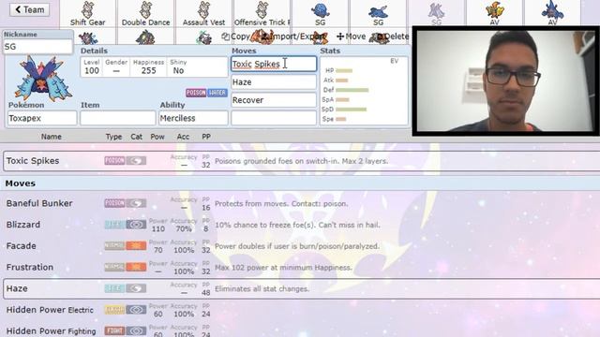600x337 pixels.
Task: Select the SG slot with flat blue sprite
Action: [379, 14]
